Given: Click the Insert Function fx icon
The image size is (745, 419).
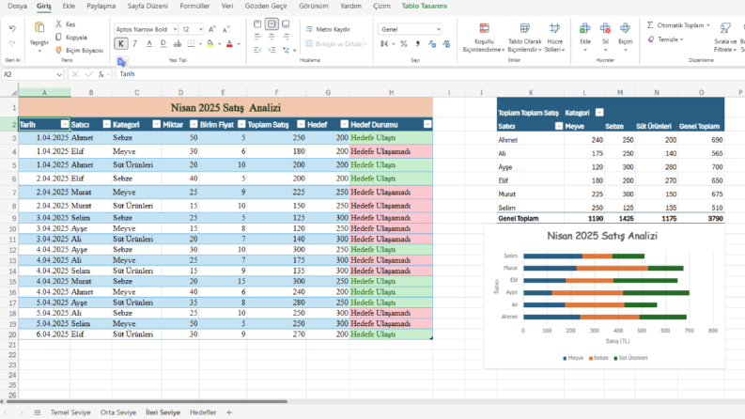Looking at the screenshot, I should [x=101, y=74].
